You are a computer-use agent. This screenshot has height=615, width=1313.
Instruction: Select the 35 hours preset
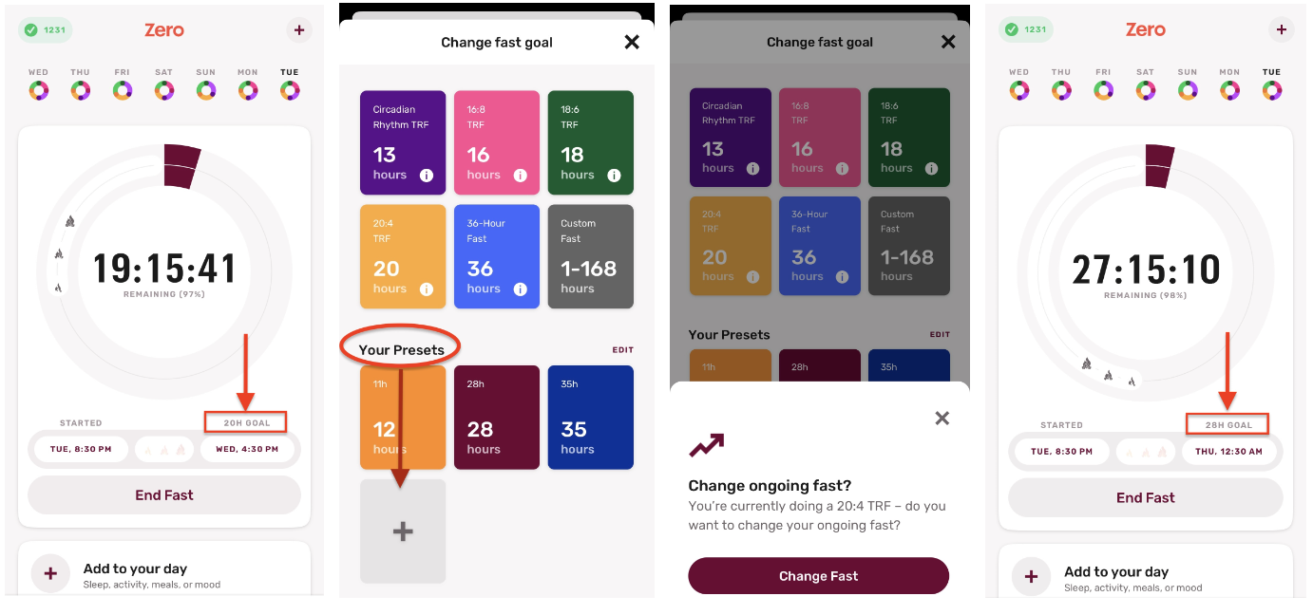[590, 418]
